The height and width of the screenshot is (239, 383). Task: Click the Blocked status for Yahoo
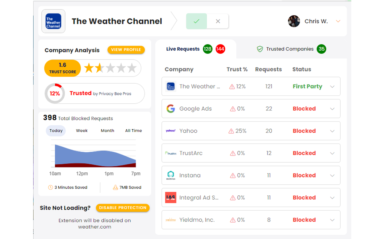pos(304,131)
